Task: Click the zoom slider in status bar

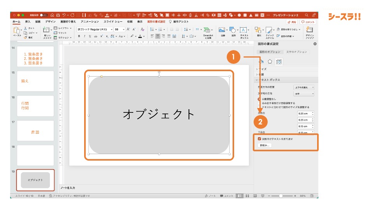Action: pyautogui.click(x=281, y=196)
